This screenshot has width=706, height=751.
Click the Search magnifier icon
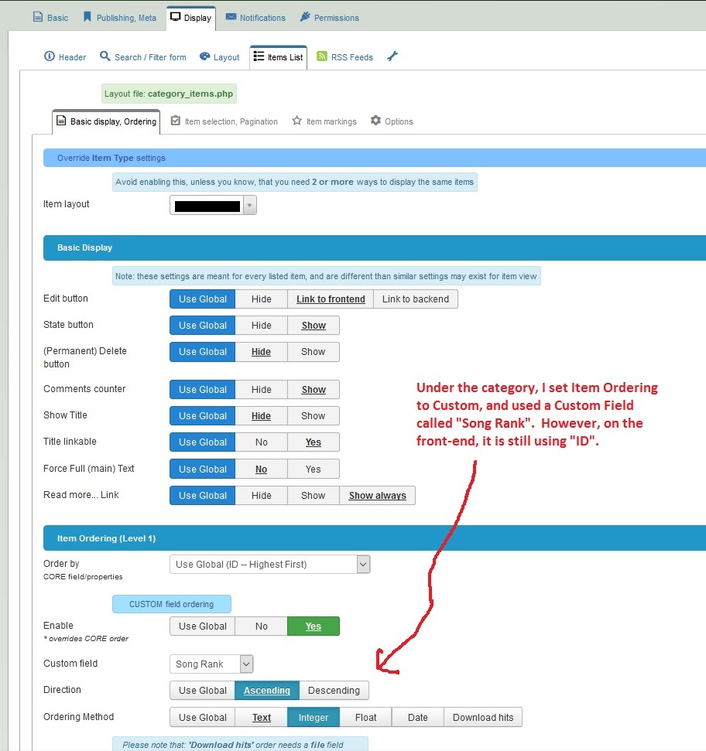coord(105,56)
